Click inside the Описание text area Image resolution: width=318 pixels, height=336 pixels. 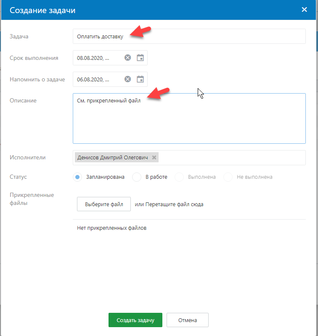coord(189,122)
